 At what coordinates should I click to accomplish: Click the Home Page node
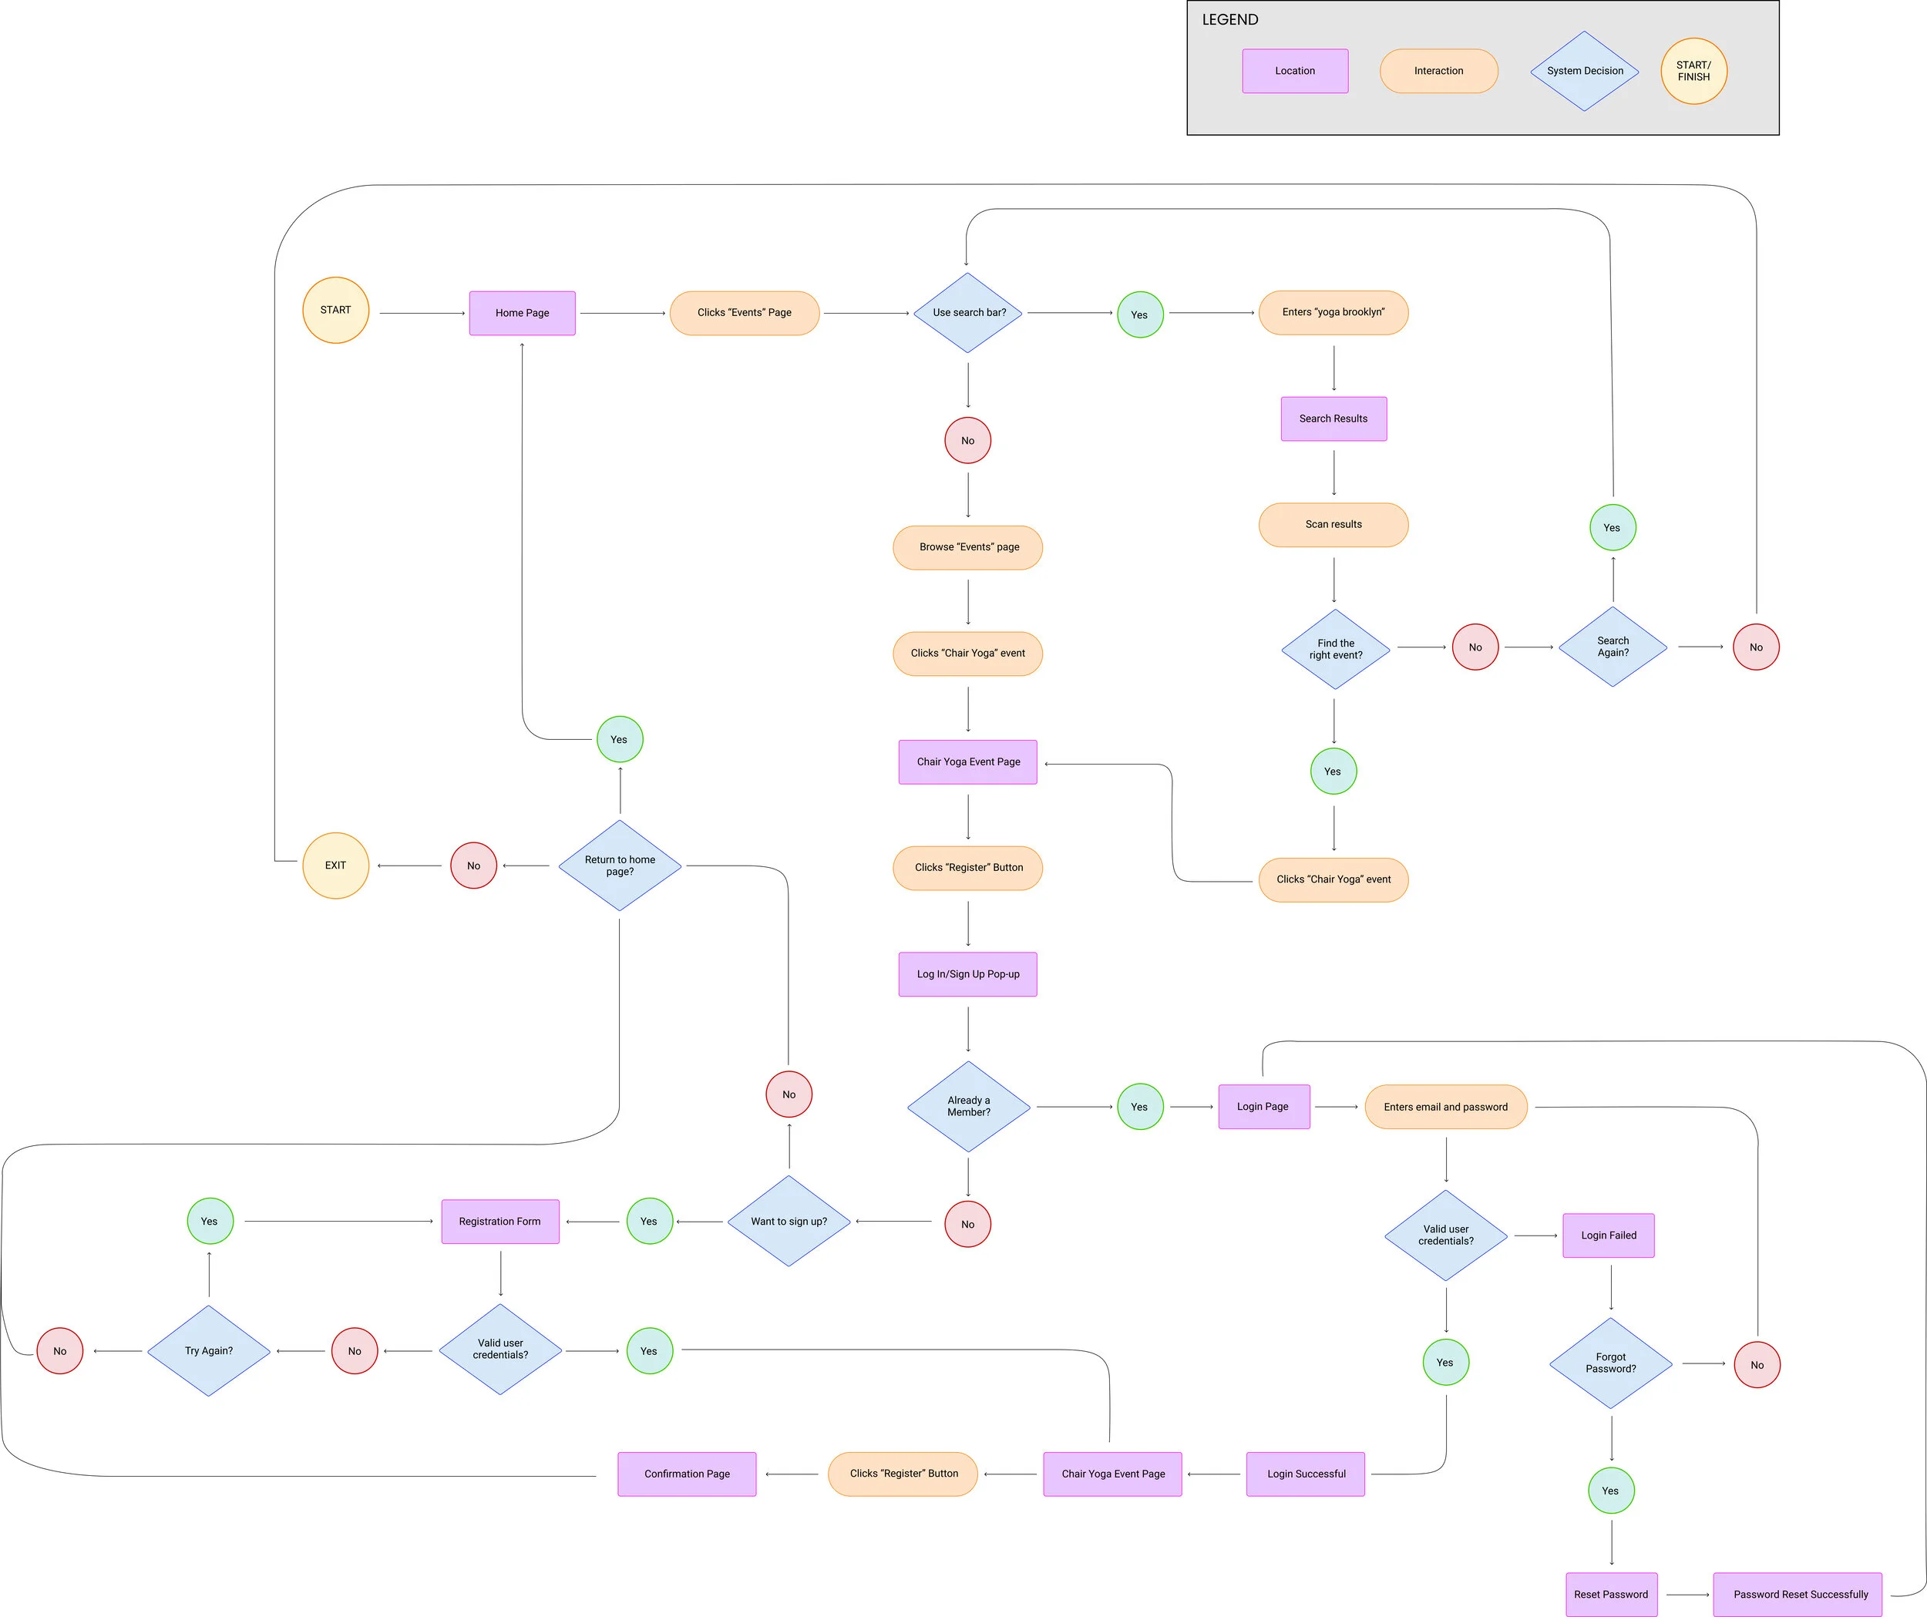point(521,313)
